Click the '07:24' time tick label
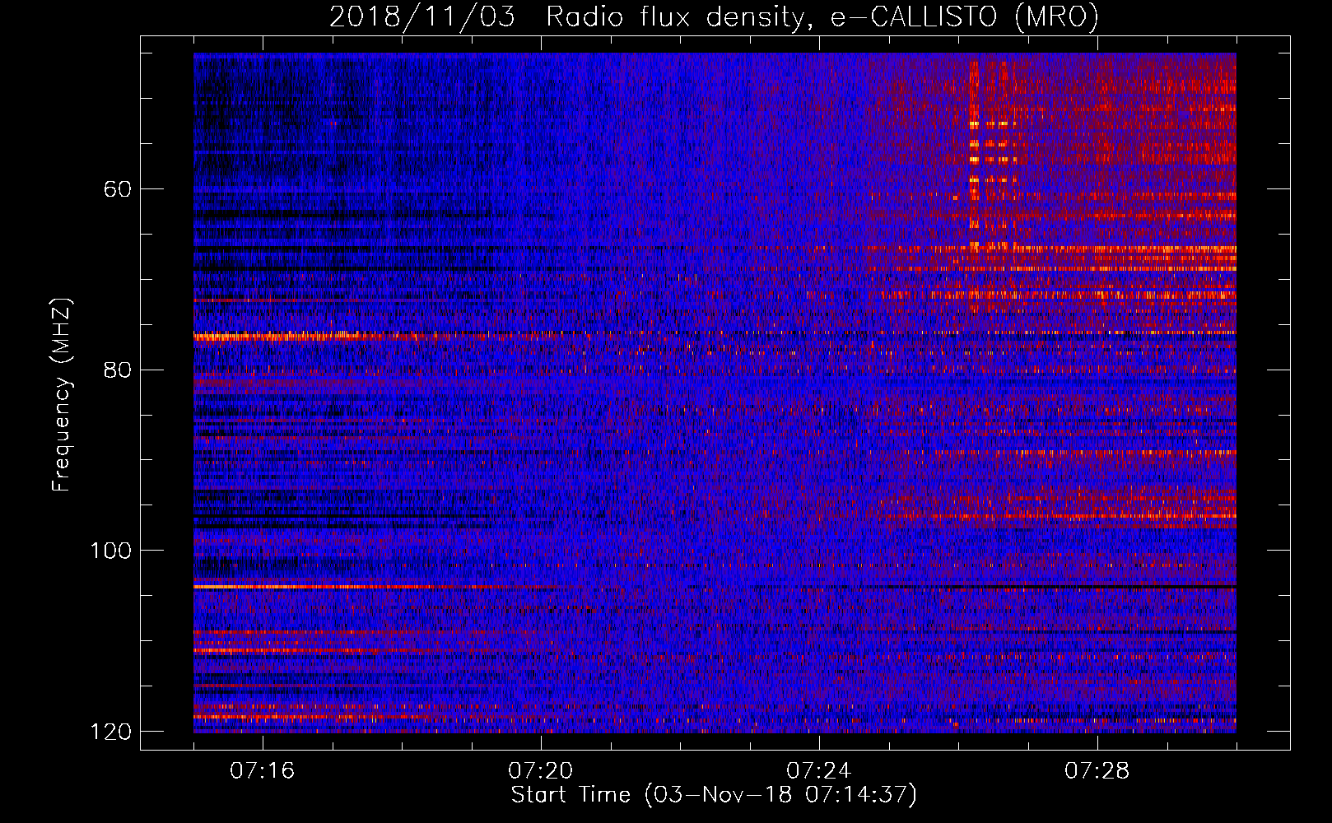The image size is (1332, 823). [818, 771]
